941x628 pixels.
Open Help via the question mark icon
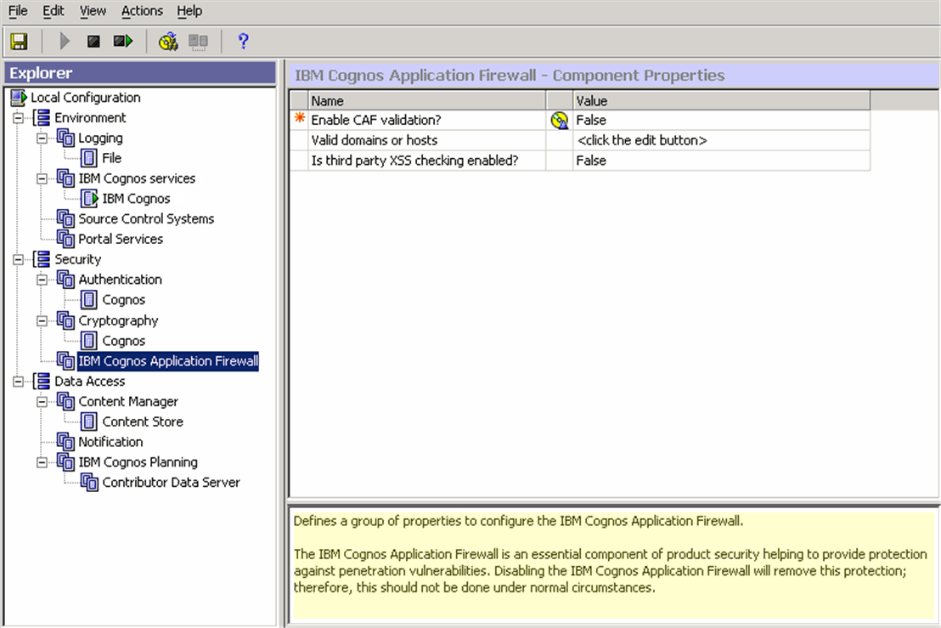pos(243,42)
